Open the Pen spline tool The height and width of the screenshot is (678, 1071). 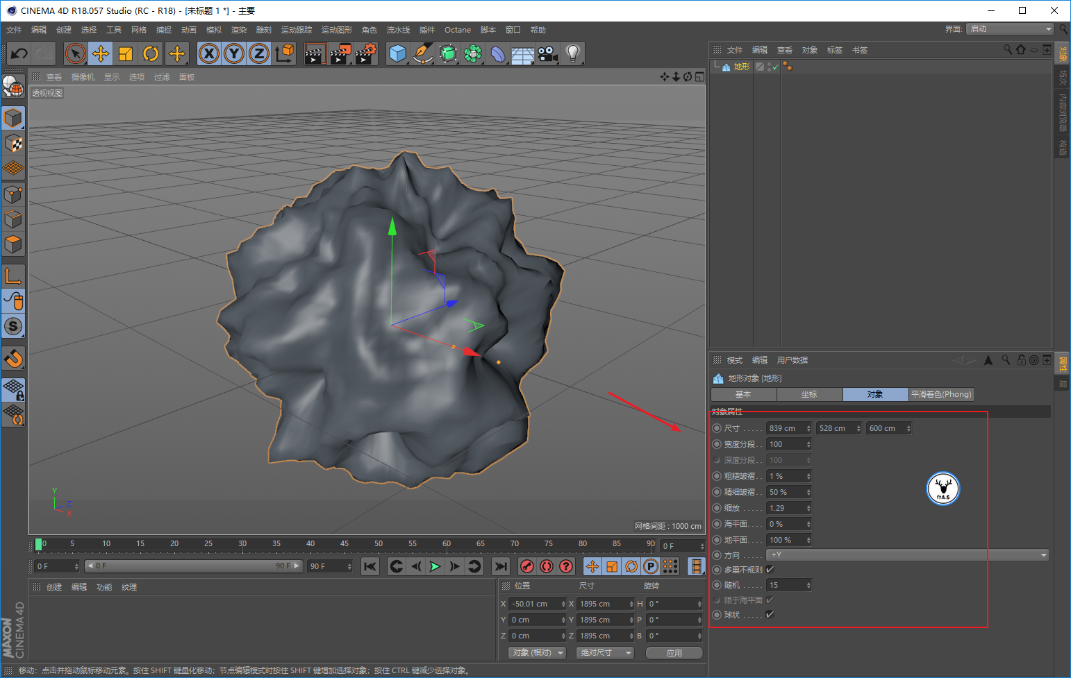(x=422, y=53)
